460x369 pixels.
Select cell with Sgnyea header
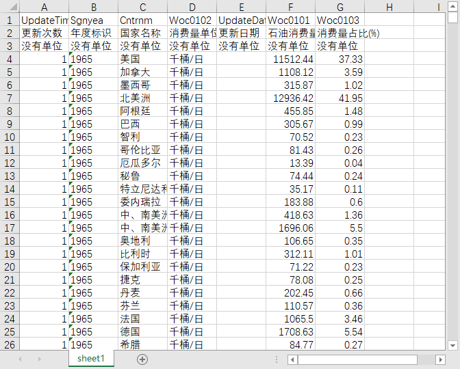93,20
